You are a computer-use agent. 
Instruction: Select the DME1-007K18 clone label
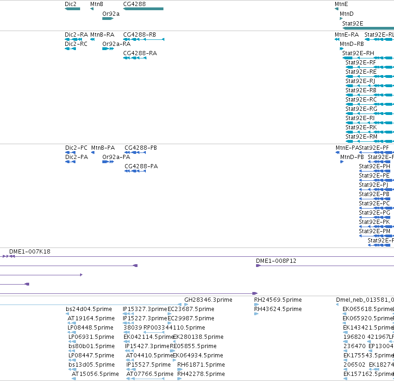click(30, 252)
